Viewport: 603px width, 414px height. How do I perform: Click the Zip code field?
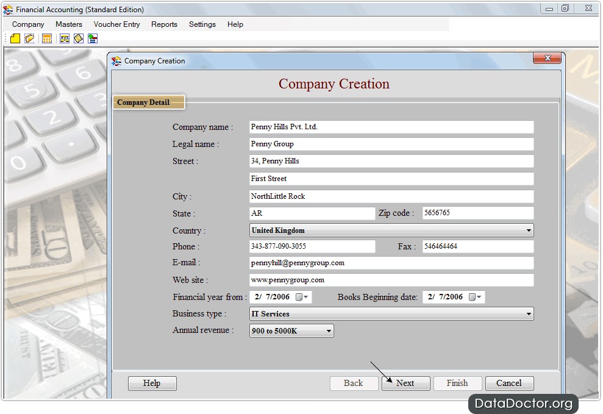click(478, 213)
